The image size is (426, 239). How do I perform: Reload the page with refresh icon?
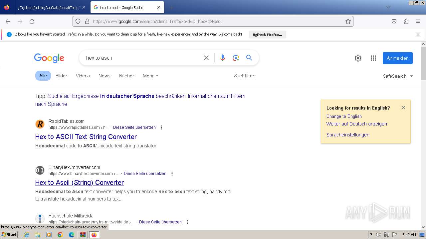[32, 21]
